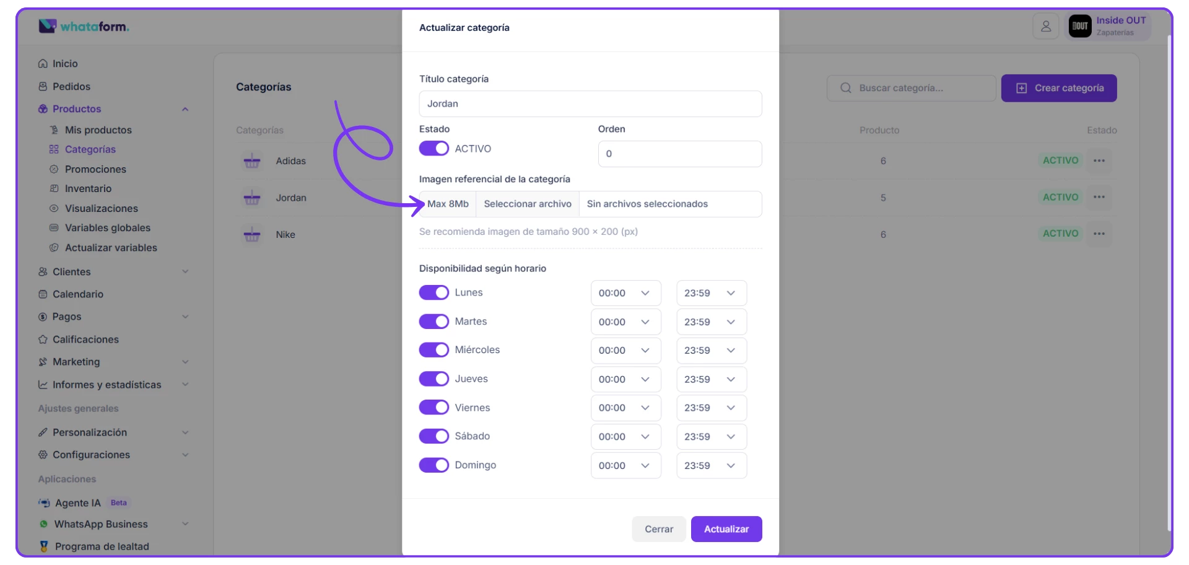Viewport: 1189px width, 565px height.
Task: Click Cerrar to dismiss dialog
Action: pyautogui.click(x=658, y=529)
